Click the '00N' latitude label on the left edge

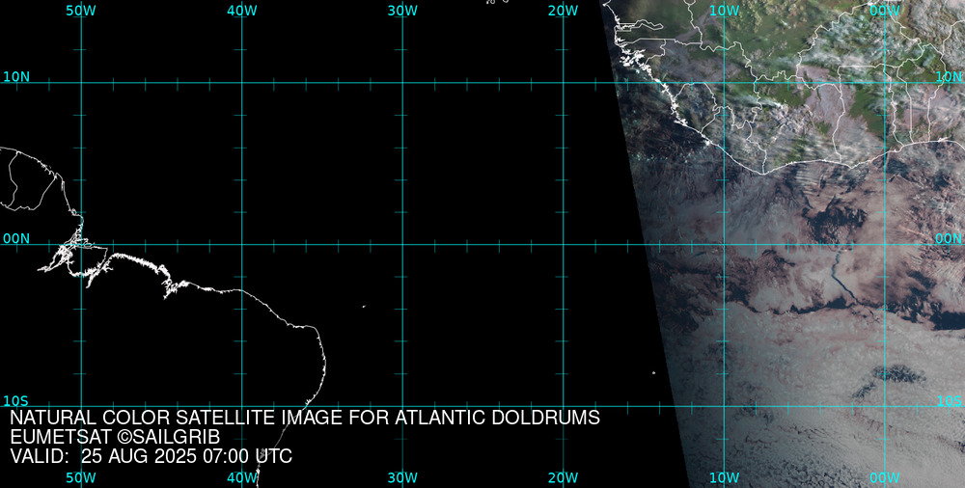(16, 239)
